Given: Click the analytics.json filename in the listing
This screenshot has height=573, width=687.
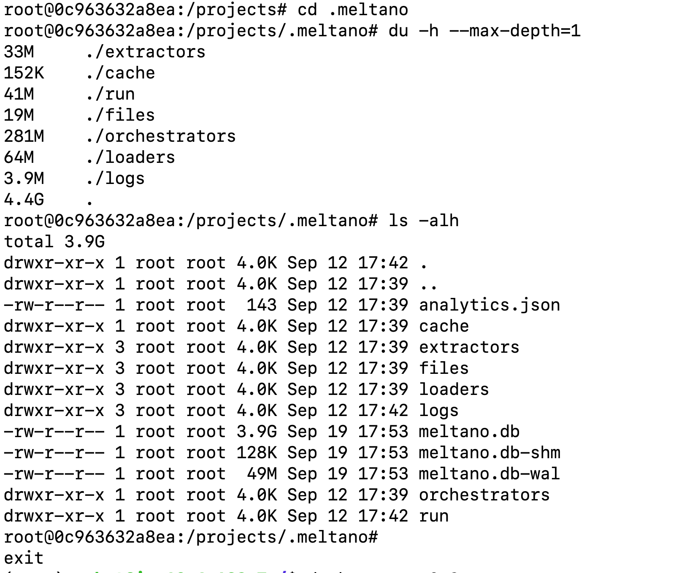Looking at the screenshot, I should [489, 305].
